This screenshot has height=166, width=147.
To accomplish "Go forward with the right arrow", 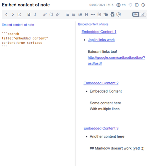I will point(13,14).
